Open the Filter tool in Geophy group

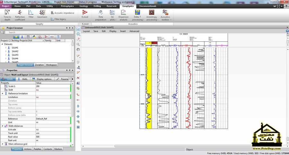click(x=31, y=14)
